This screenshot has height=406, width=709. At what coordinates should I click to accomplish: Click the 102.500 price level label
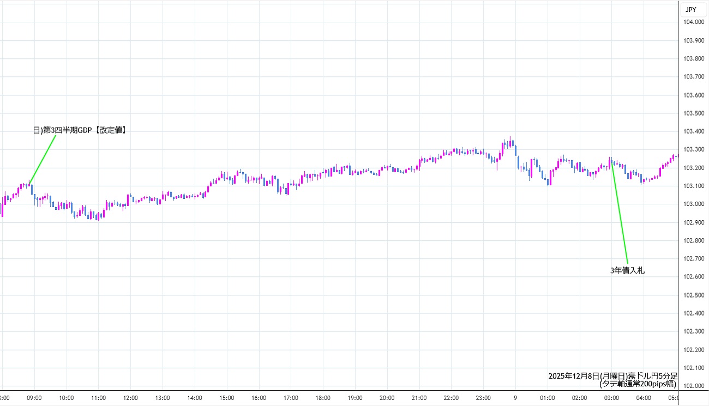694,295
